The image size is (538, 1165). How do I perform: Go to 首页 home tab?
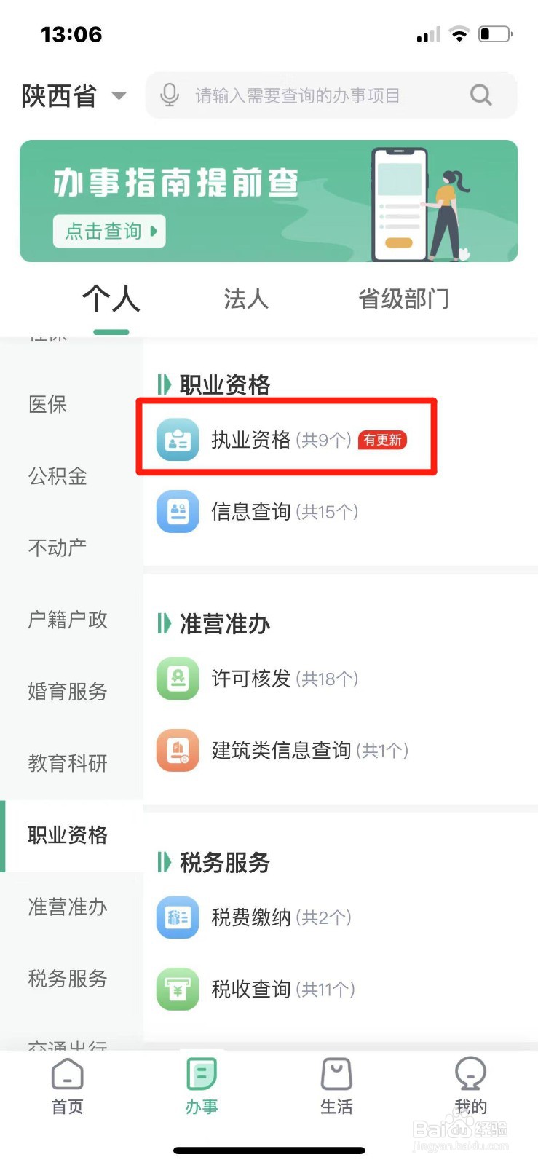(68, 1086)
